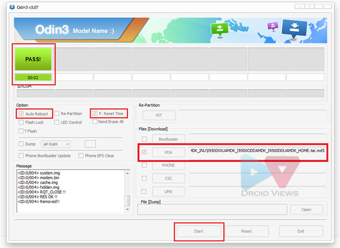Click the PIT button

click(x=159, y=115)
